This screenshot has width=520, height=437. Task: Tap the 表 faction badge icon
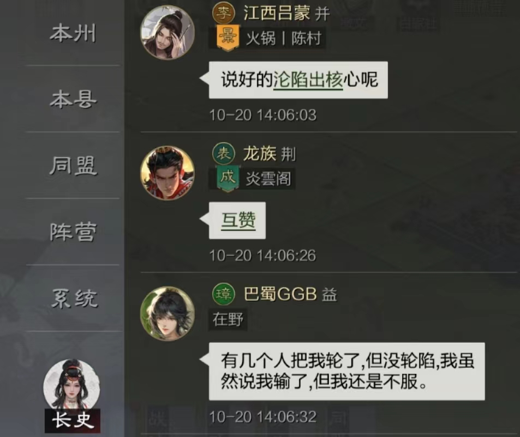tap(224, 154)
